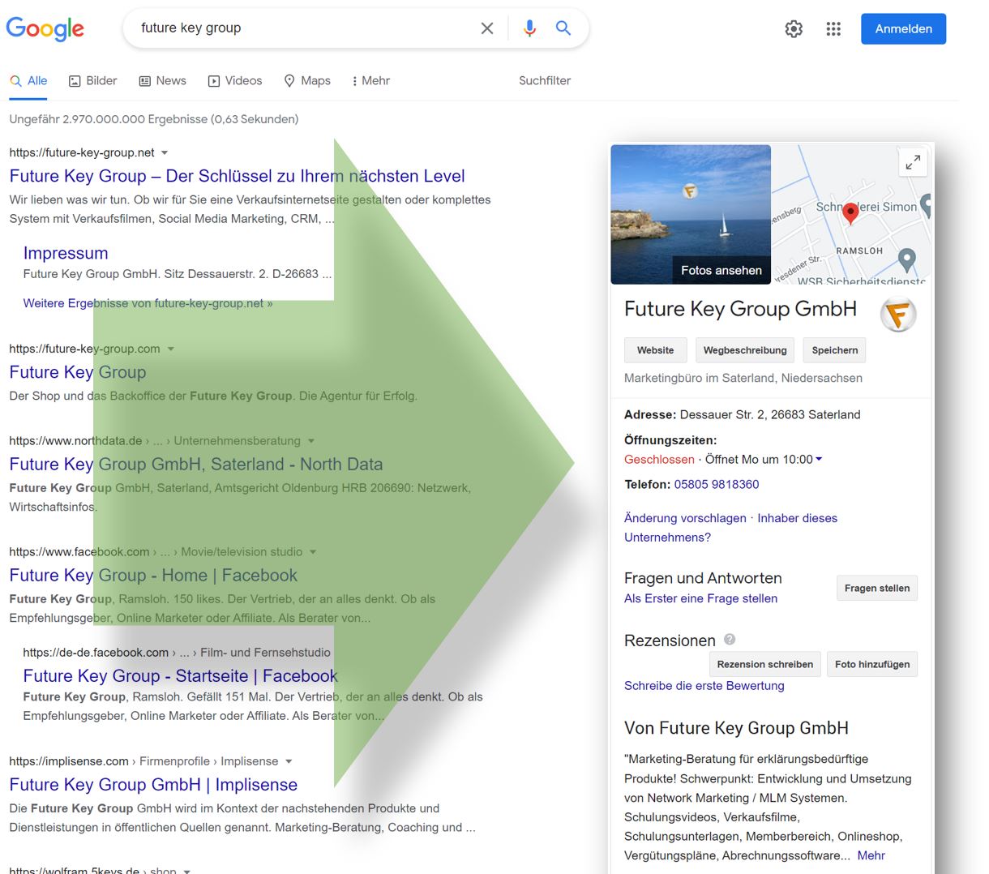This screenshot has width=989, height=874.
Task: Sign in with the Anmelden button
Action: [x=903, y=29]
